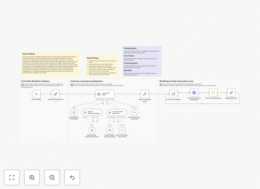Click the Aggregate Results node
Screen dimensions: 260x189
(x=231, y=92)
